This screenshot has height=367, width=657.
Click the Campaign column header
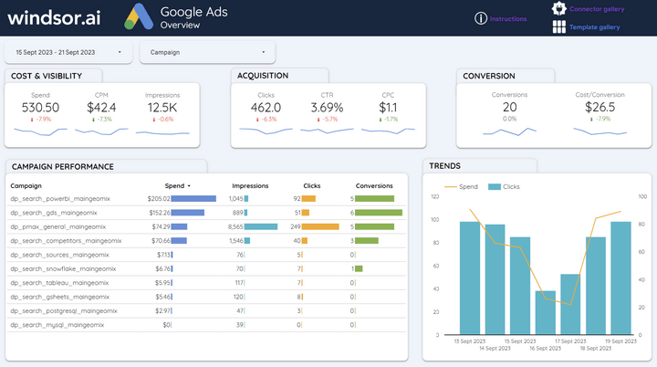26,186
